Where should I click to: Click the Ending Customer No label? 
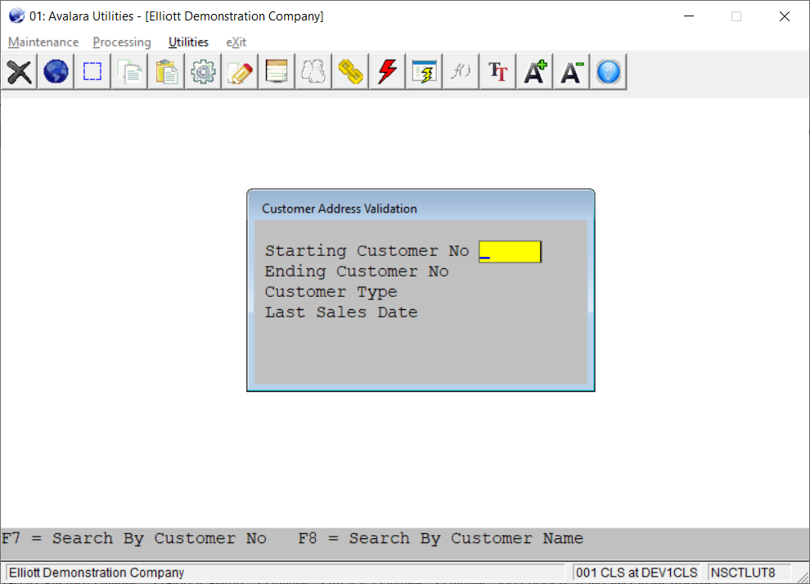(357, 271)
